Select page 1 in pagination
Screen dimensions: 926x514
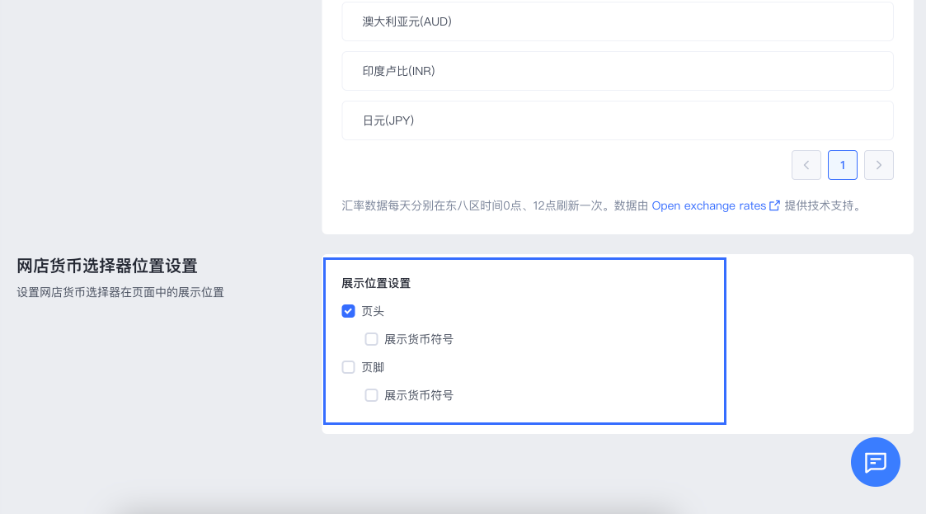(842, 165)
